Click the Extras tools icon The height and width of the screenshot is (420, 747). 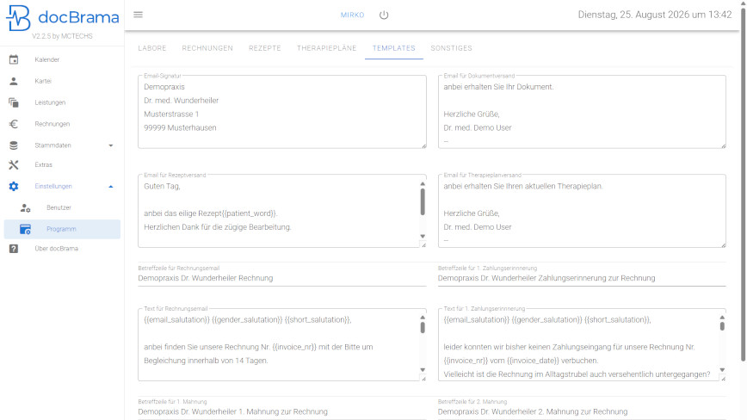pyautogui.click(x=14, y=164)
